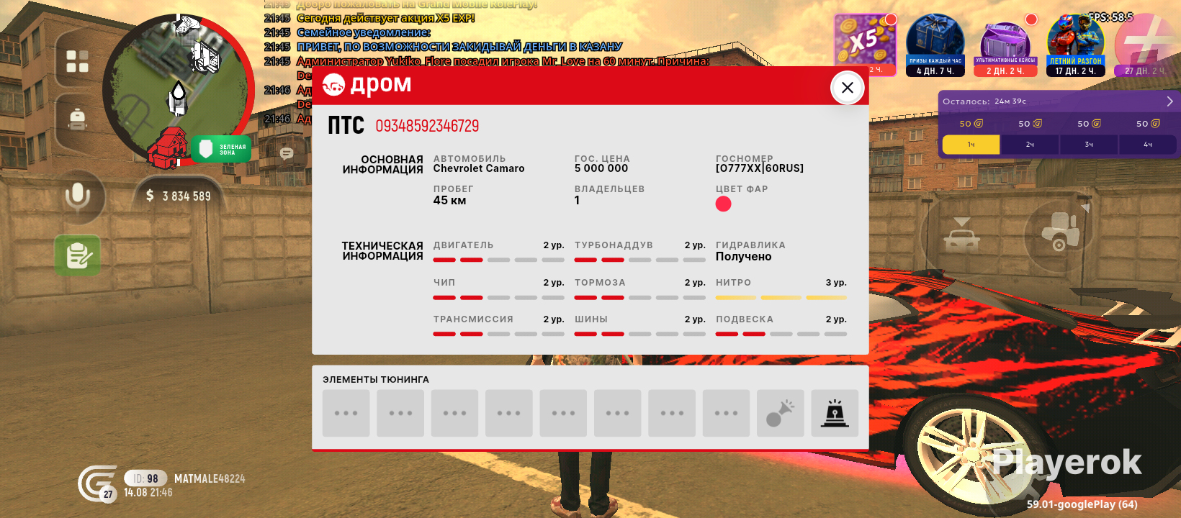Open the Призы каждый час gift box

click(935, 45)
